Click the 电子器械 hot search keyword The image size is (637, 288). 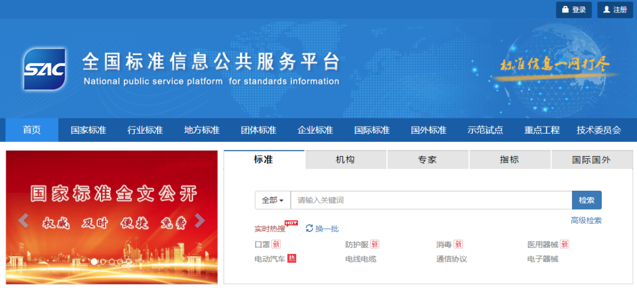[x=543, y=259]
